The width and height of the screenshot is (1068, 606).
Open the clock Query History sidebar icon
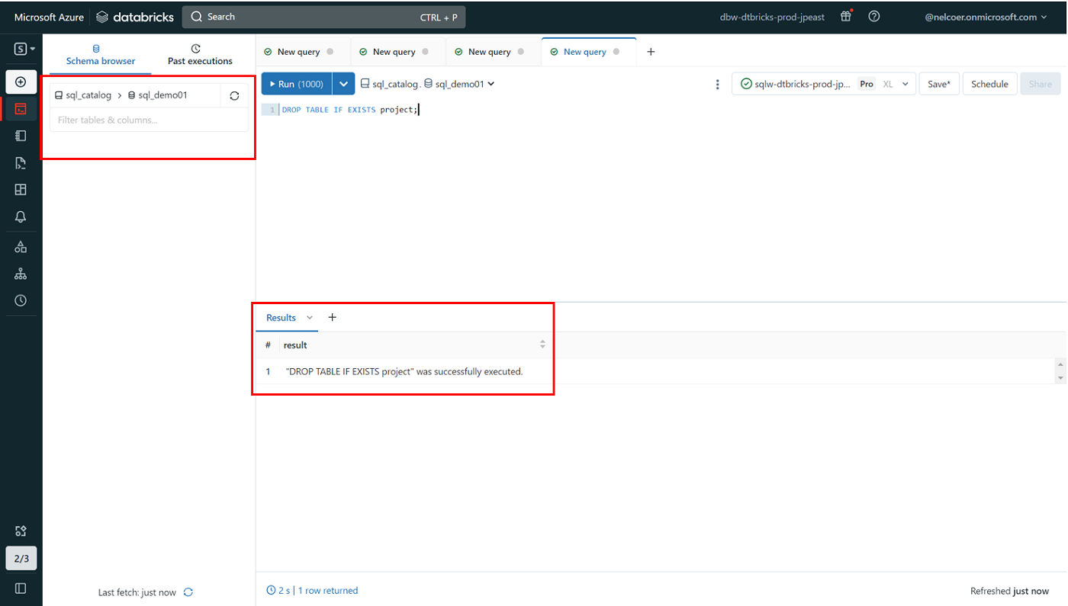click(x=21, y=300)
